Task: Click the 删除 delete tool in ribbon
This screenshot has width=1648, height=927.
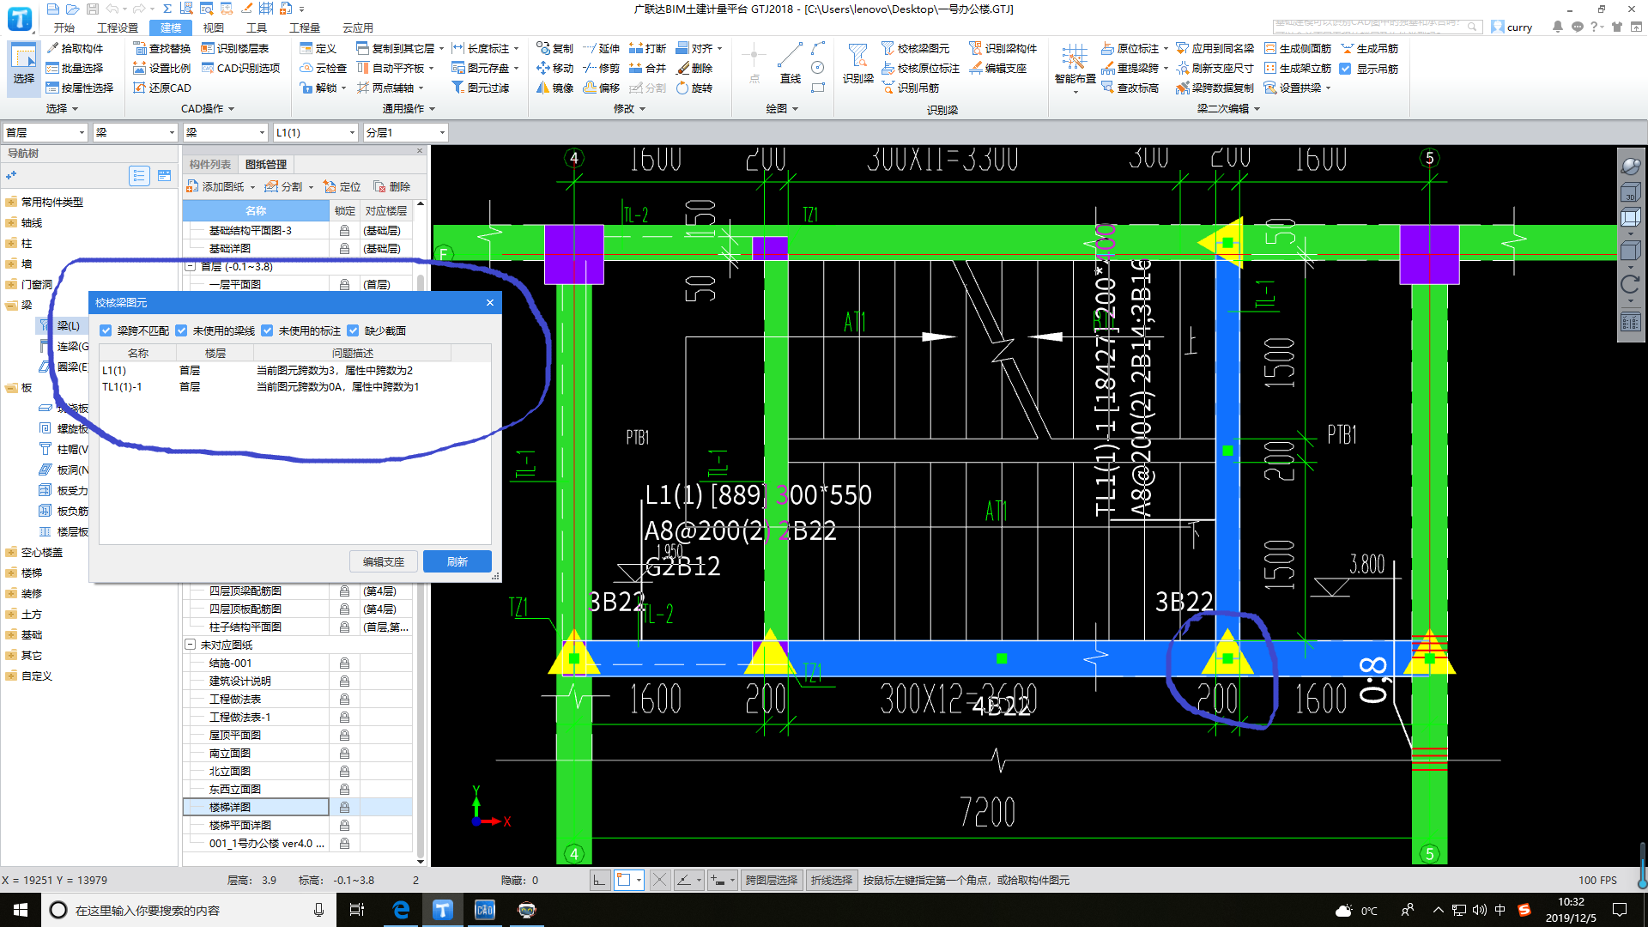Action: (x=694, y=68)
